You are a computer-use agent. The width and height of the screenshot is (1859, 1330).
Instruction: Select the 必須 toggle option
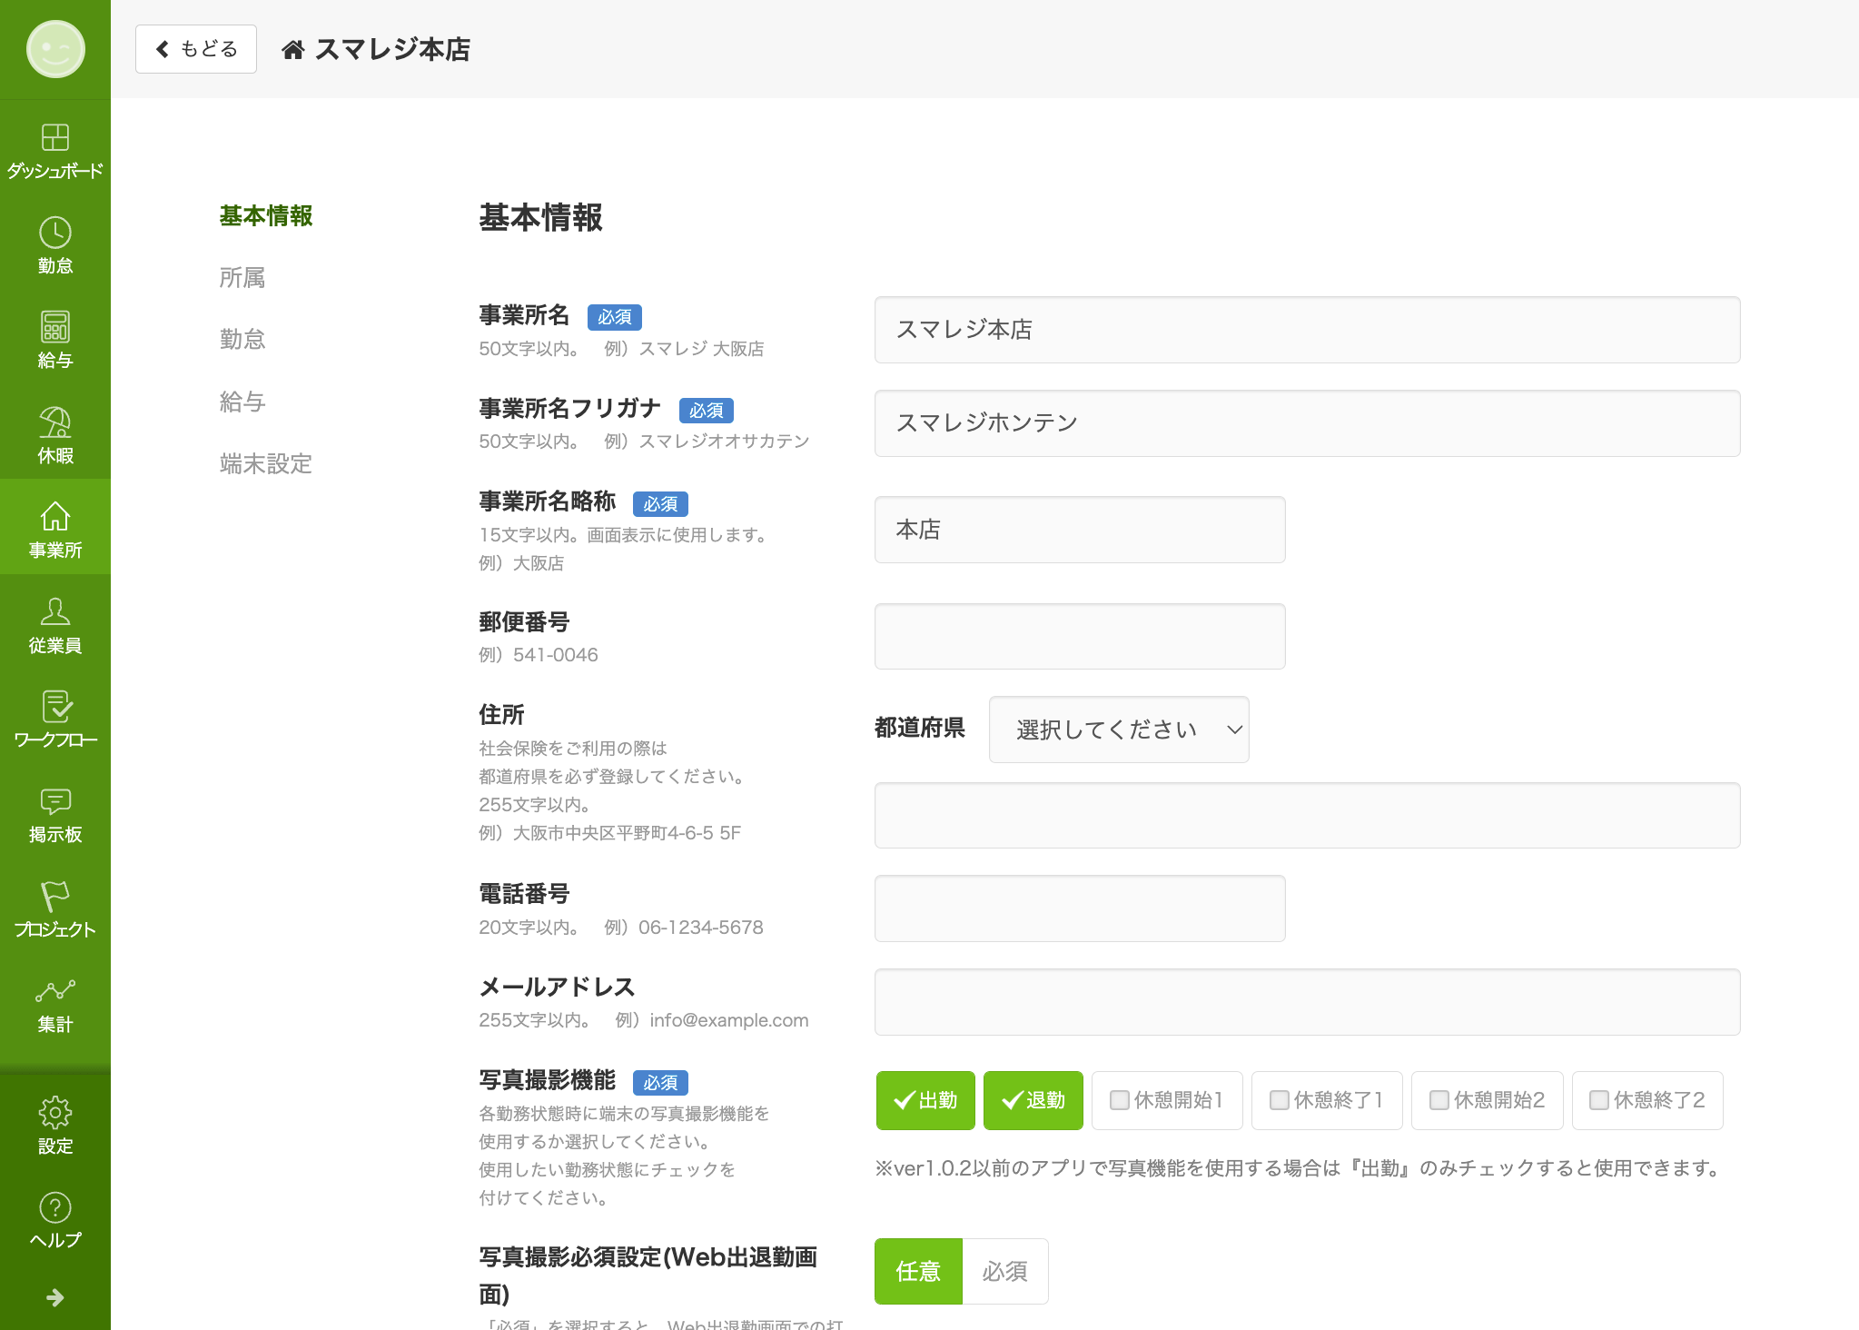[1005, 1271]
